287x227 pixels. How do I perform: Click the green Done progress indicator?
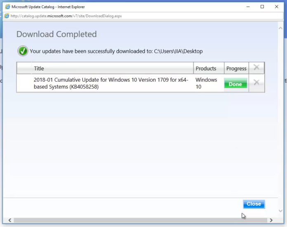point(235,84)
